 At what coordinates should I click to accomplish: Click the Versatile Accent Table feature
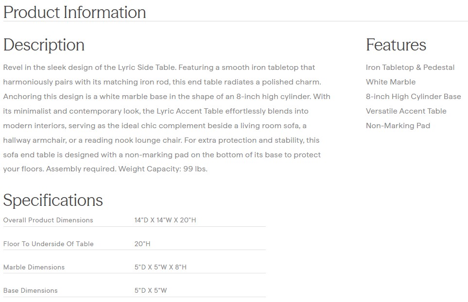click(x=406, y=111)
